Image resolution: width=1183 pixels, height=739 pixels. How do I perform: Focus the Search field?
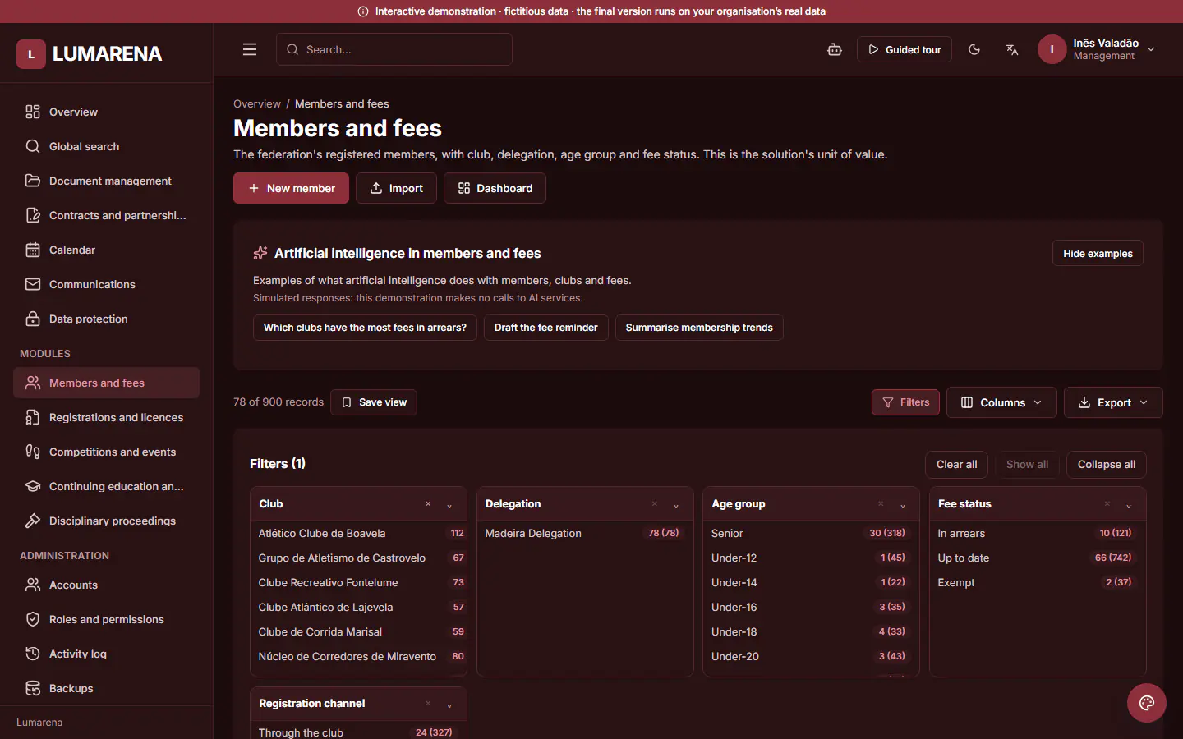394,49
